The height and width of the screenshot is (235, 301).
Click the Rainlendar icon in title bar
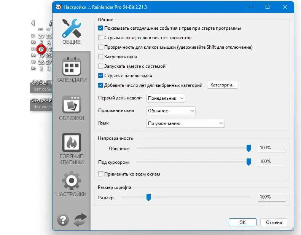click(58, 7)
